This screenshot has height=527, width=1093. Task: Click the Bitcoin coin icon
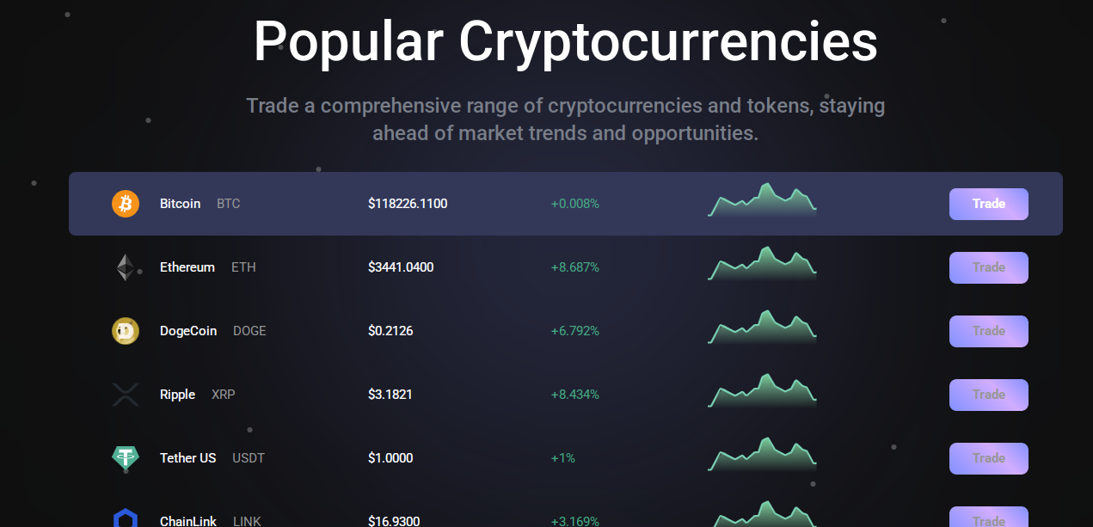click(x=126, y=204)
